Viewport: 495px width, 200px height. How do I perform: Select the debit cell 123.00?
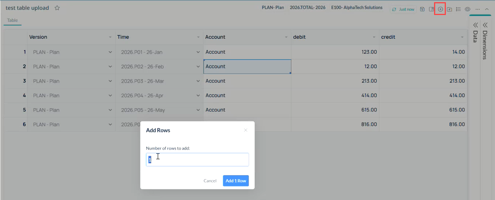tap(335, 52)
